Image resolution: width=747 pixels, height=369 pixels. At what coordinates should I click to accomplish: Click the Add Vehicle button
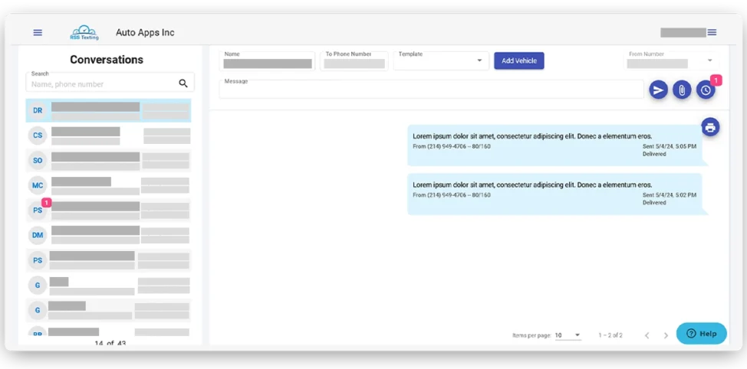click(518, 61)
